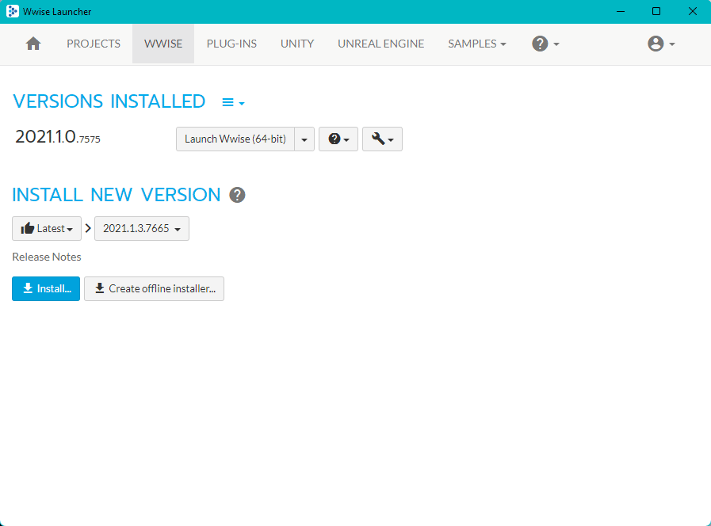Image resolution: width=711 pixels, height=526 pixels.
Task: Click the installed version 2021.1.0.7575 text
Action: (x=58, y=137)
